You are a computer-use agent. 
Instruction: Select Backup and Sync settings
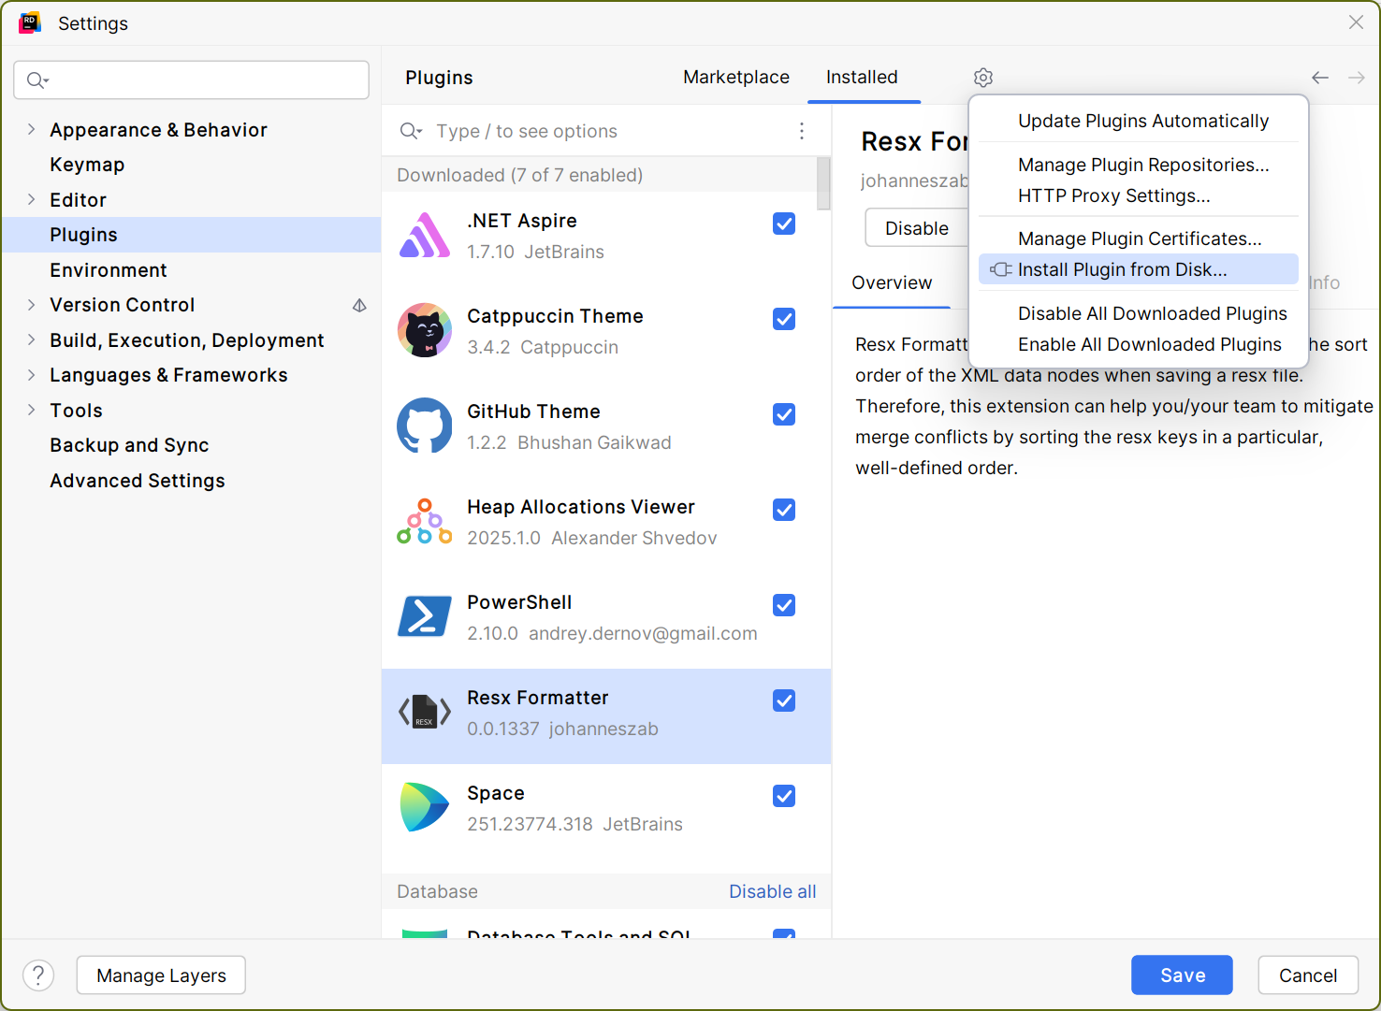pos(191,445)
